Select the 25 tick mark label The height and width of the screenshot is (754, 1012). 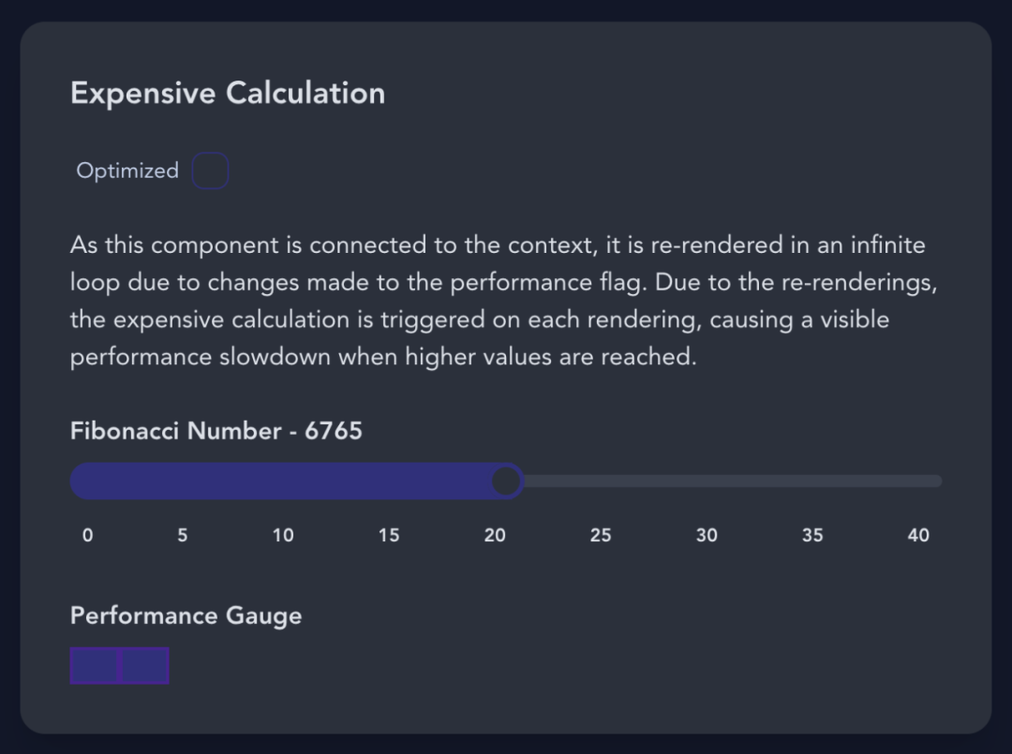click(601, 535)
